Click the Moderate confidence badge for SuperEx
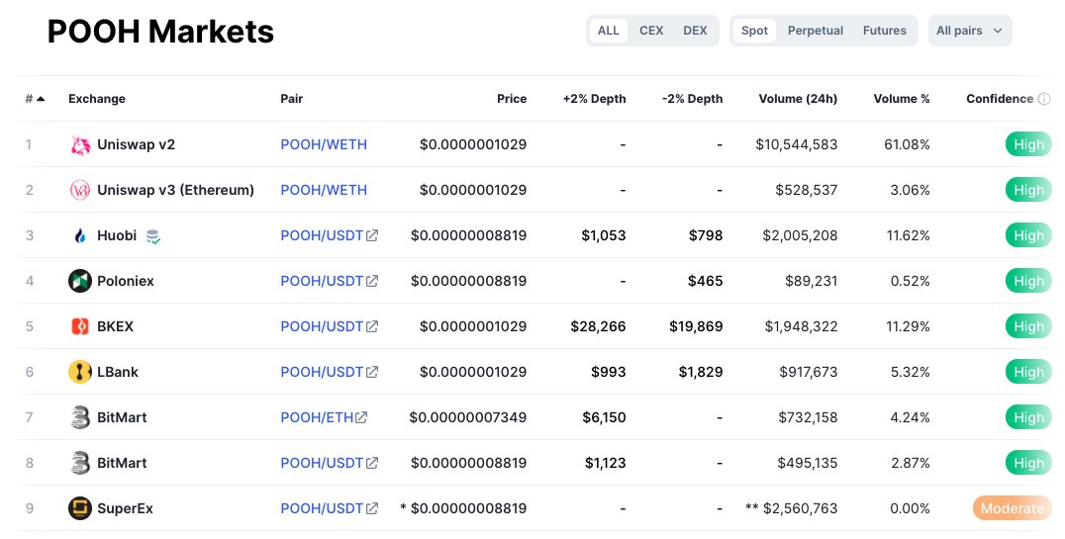 point(1012,508)
